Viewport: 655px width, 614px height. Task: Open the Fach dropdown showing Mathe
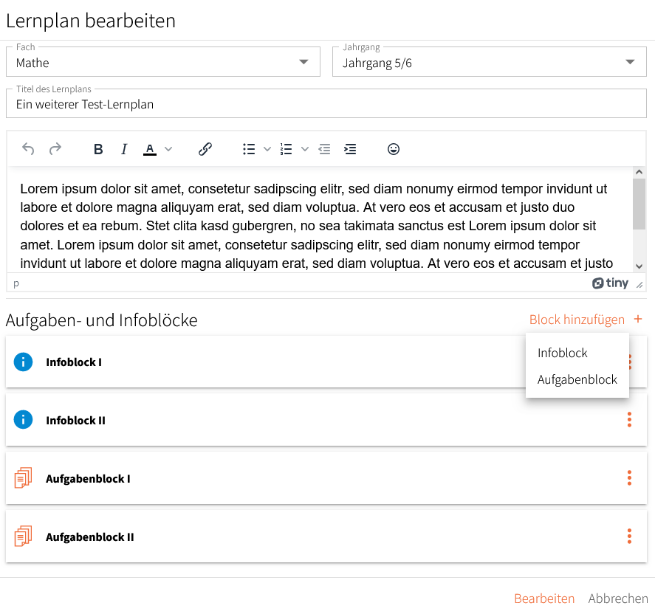pyautogui.click(x=163, y=62)
